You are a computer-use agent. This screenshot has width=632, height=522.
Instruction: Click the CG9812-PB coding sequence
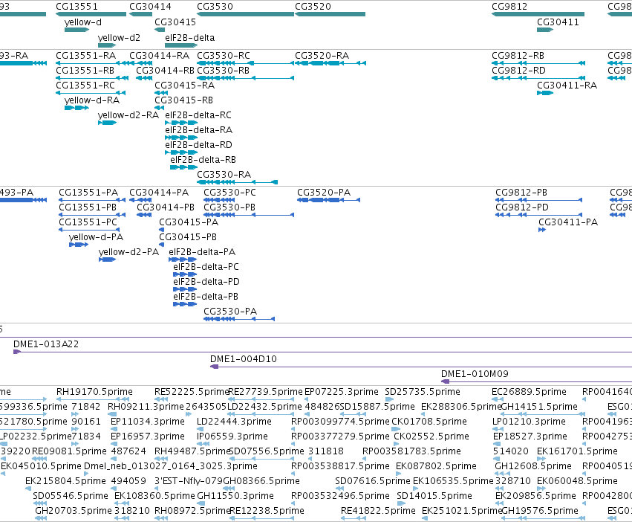pyautogui.click(x=539, y=200)
